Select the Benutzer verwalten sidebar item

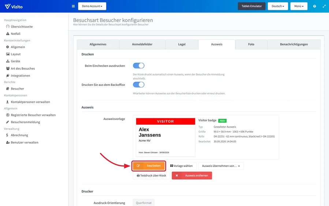pos(22,142)
